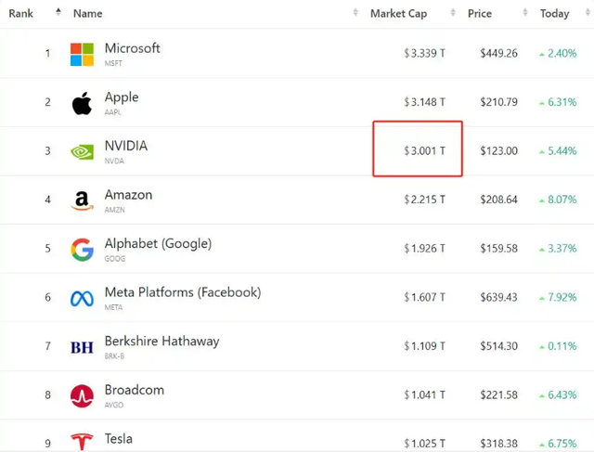Click the Apple logo icon
This screenshot has width=594, height=452.
(x=82, y=103)
